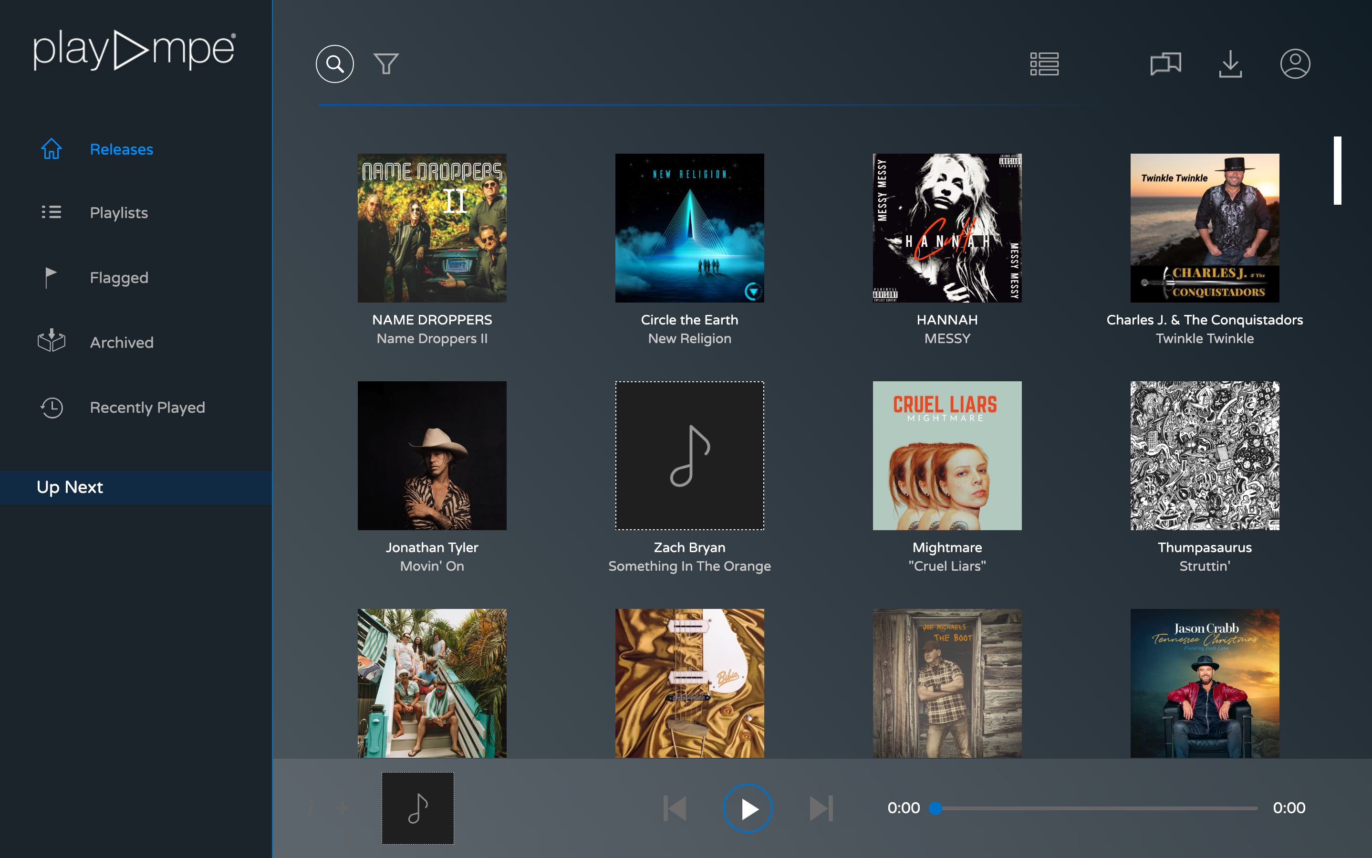Open the Releases section

click(121, 149)
